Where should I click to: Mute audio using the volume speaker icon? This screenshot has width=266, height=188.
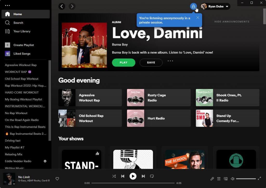point(232,179)
